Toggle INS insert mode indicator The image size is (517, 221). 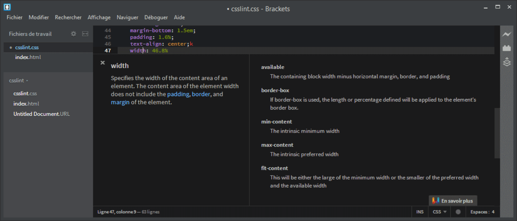click(420, 212)
